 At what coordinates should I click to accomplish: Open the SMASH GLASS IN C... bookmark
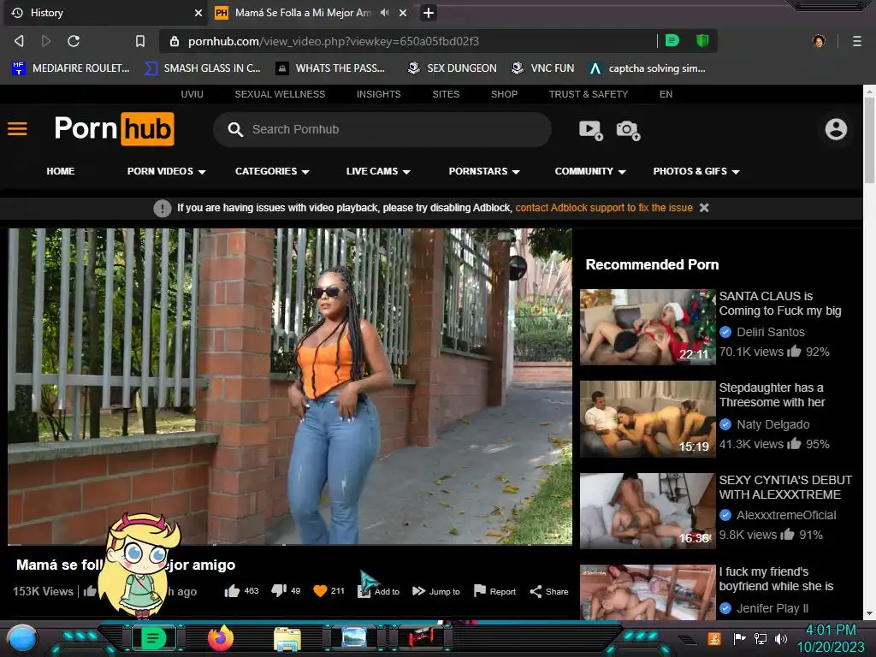point(203,68)
